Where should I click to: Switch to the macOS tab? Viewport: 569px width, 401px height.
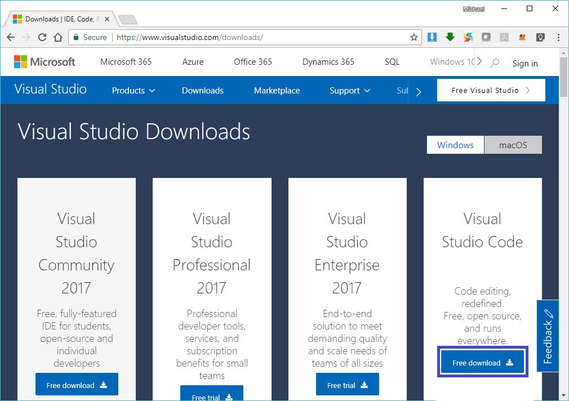tap(513, 145)
